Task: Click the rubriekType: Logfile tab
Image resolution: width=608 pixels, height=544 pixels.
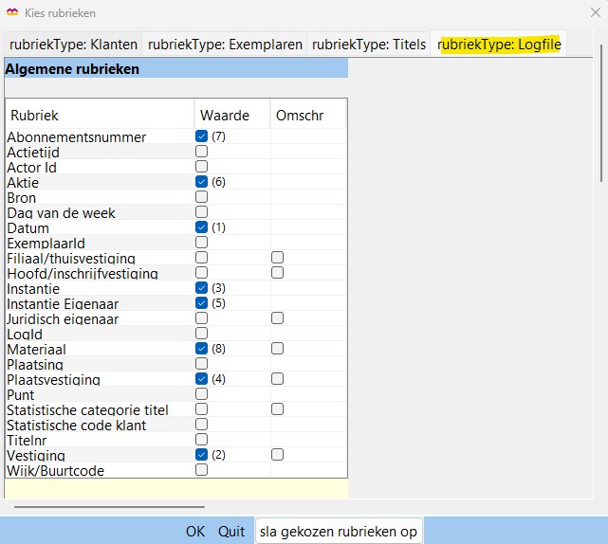Action: (x=499, y=45)
